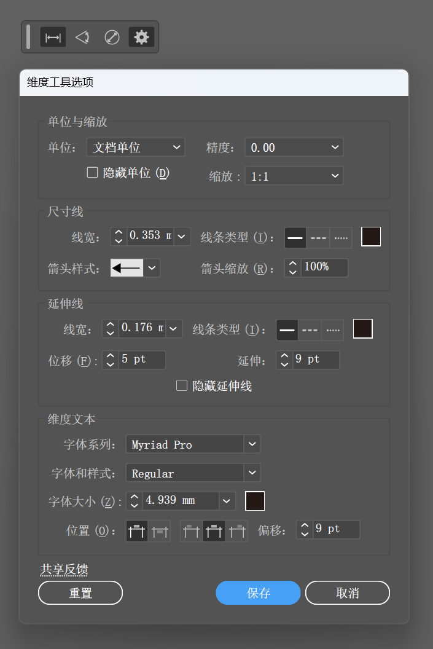
Task: Open the 精度 0.00 dropdown
Action: pos(294,147)
